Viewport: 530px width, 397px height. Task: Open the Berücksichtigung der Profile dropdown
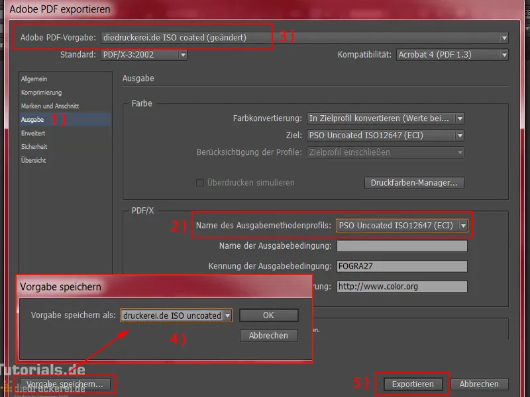coord(386,152)
